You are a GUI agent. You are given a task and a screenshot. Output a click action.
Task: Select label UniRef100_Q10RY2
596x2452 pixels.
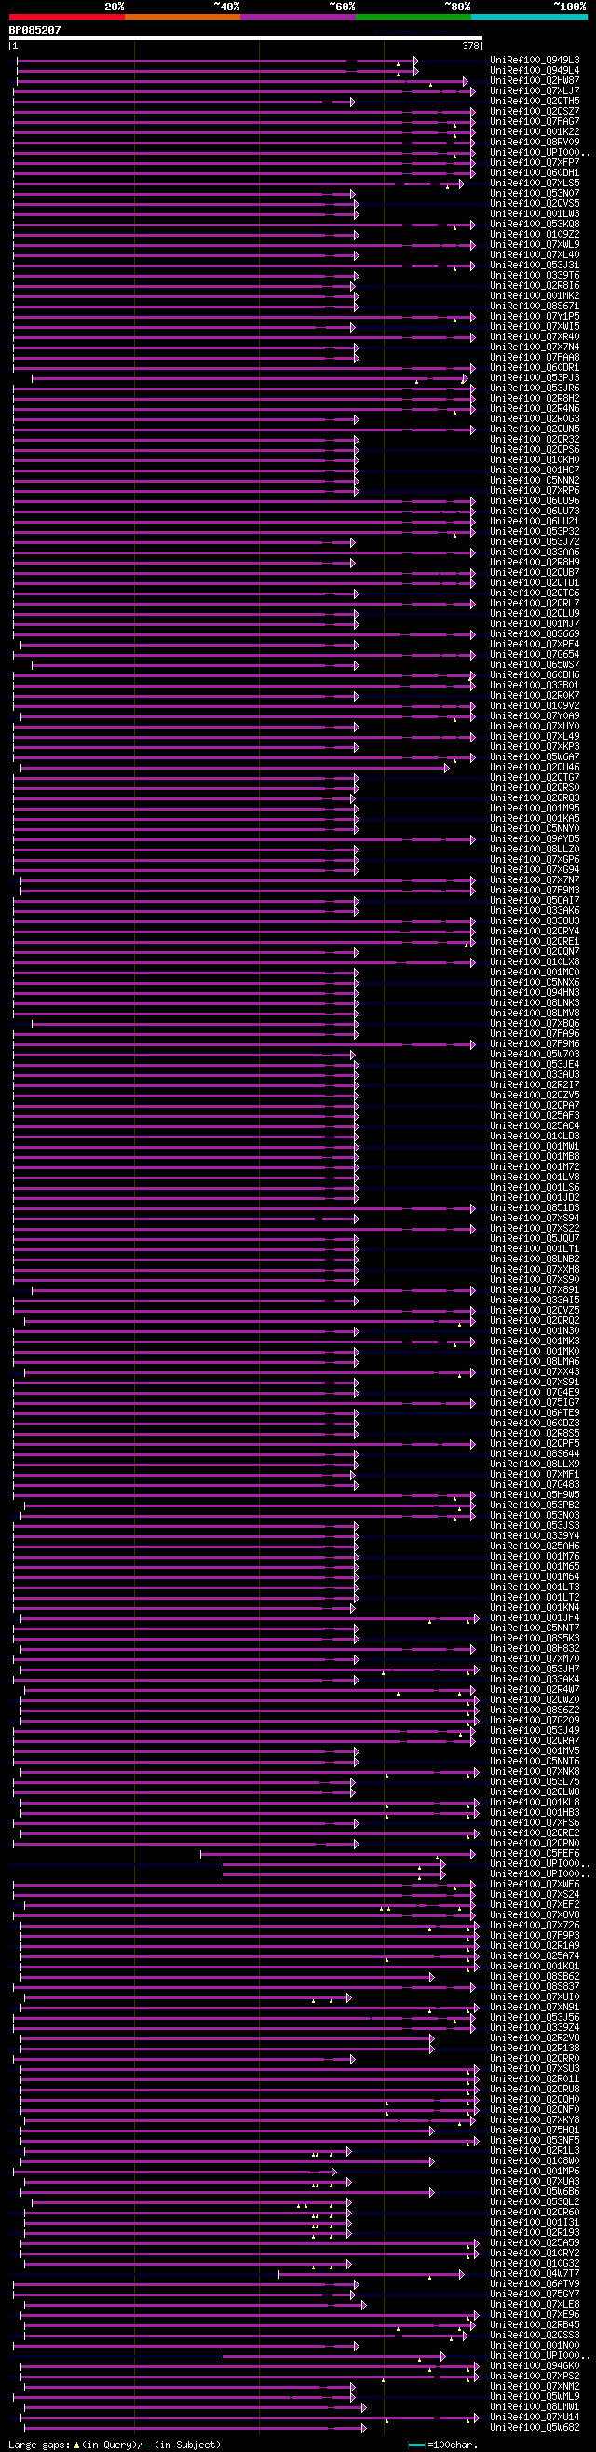coord(535,2253)
